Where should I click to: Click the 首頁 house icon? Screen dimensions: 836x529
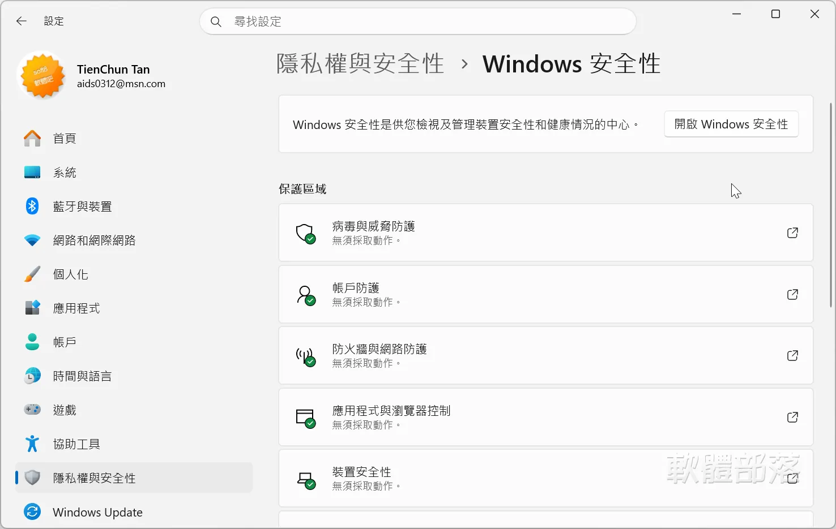pyautogui.click(x=32, y=139)
